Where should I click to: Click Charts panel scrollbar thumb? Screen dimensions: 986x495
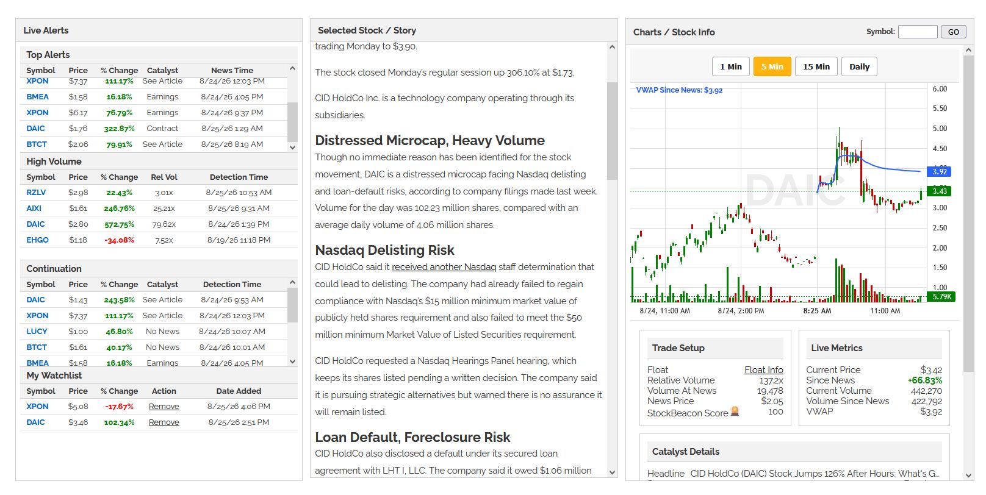point(968,213)
